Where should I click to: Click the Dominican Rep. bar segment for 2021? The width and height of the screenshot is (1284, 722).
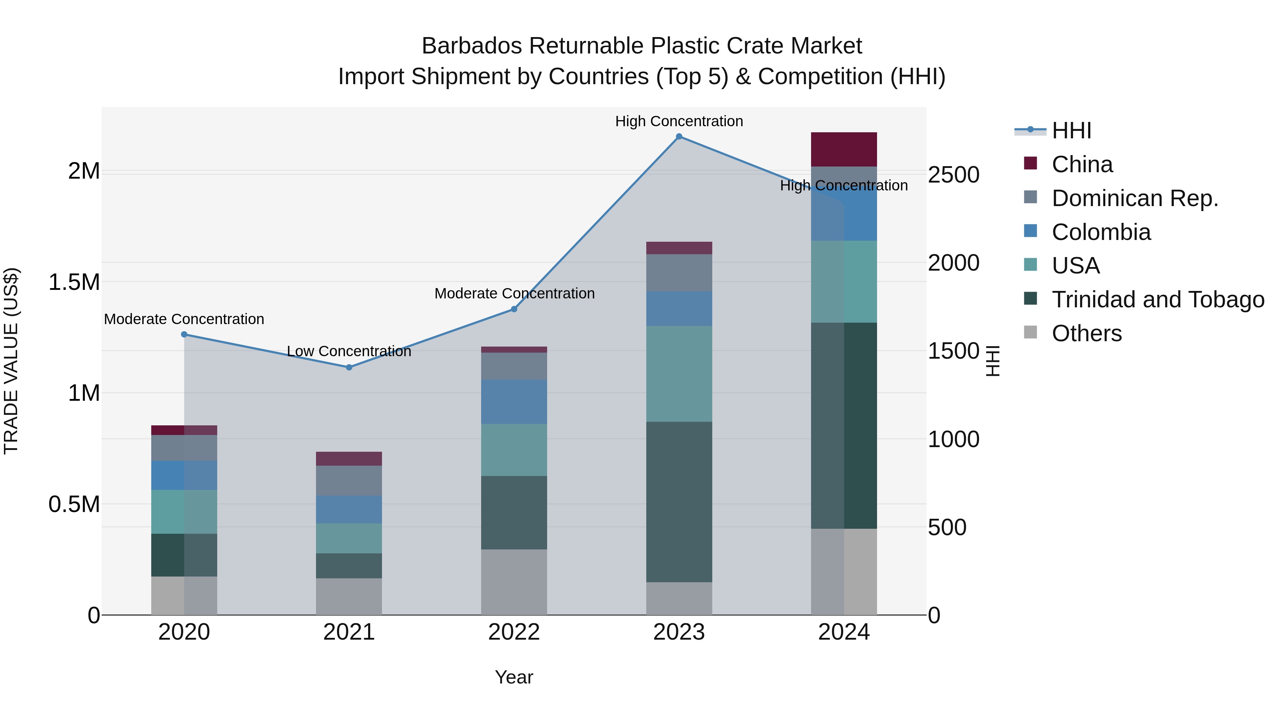click(349, 481)
